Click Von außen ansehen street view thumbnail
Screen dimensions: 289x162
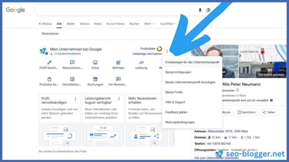263,70
